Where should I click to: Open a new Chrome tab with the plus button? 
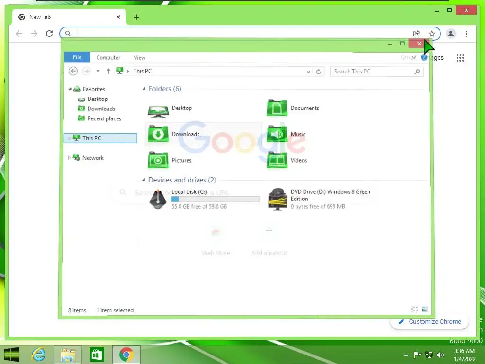(x=136, y=17)
